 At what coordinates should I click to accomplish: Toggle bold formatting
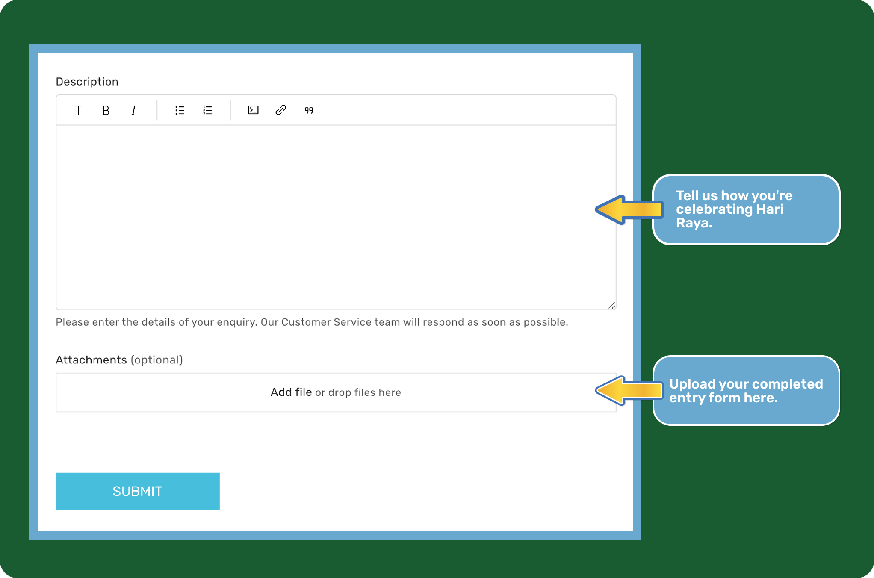[106, 110]
